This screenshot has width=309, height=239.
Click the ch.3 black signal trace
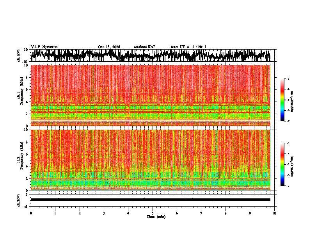point(151,200)
